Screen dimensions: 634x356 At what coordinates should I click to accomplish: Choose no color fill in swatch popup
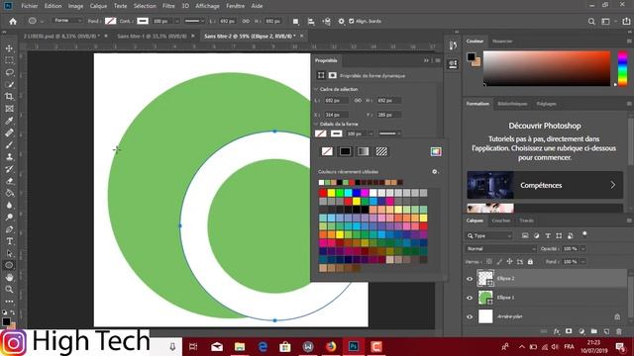[327, 151]
